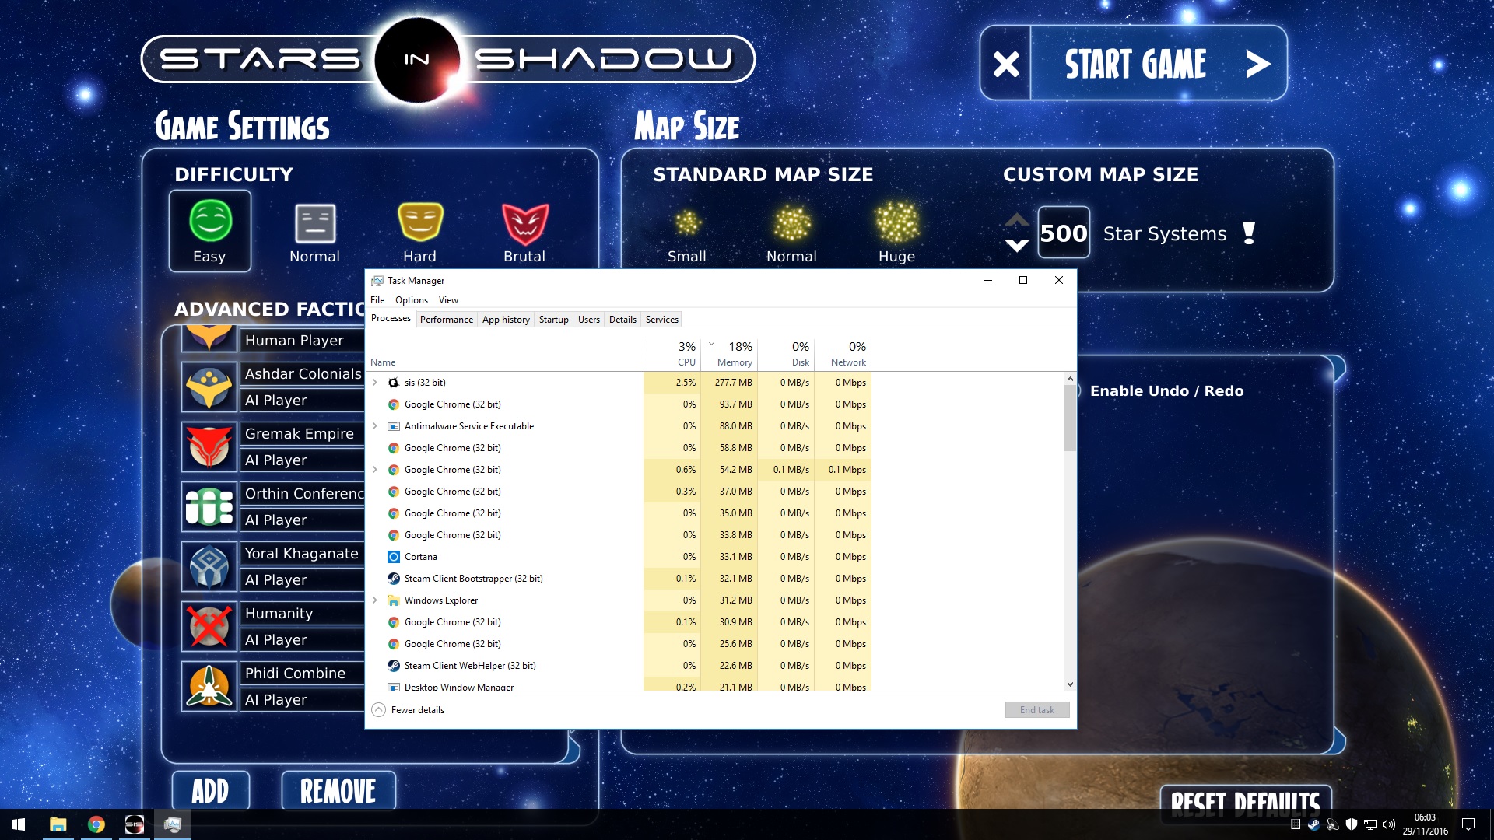Viewport: 1494px width, 840px height.
Task: Sort processes by the Memory column
Action: coord(729,354)
